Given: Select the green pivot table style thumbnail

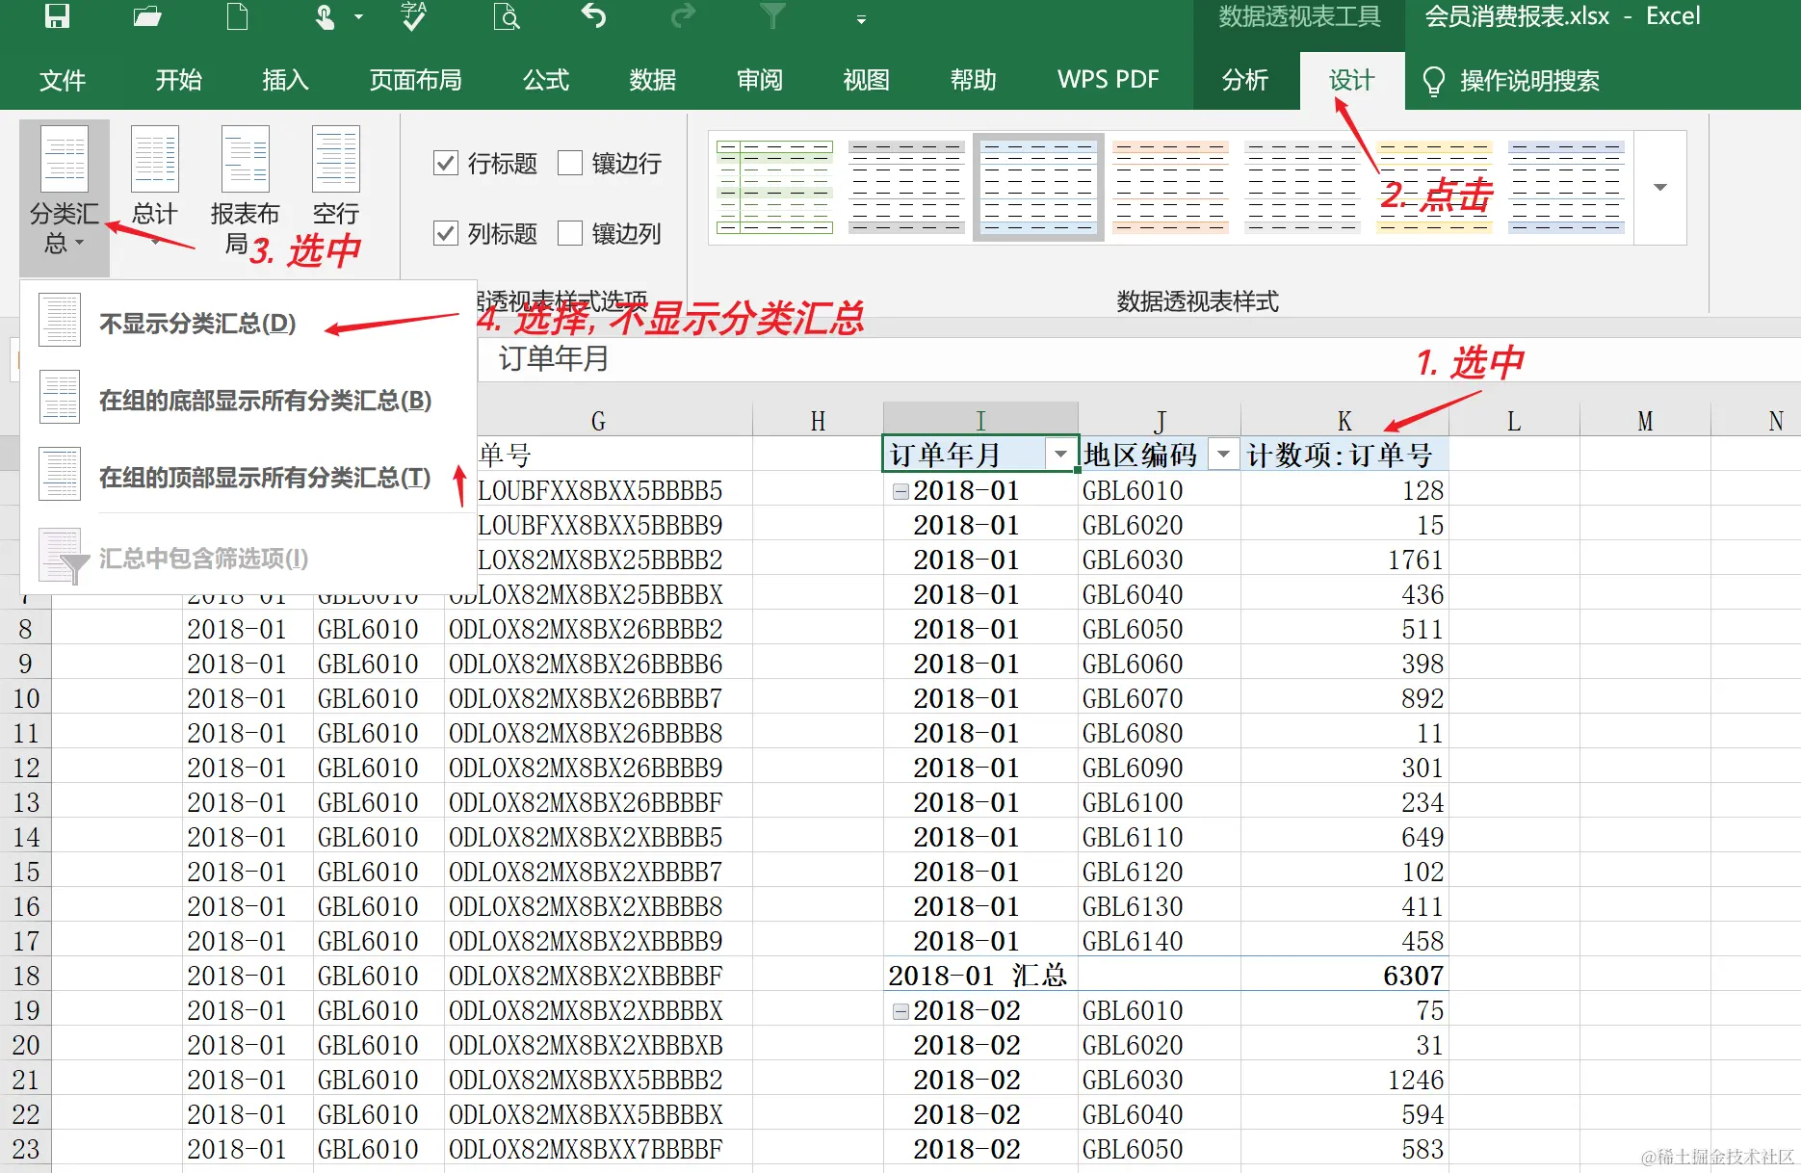Looking at the screenshot, I should coord(774,187).
